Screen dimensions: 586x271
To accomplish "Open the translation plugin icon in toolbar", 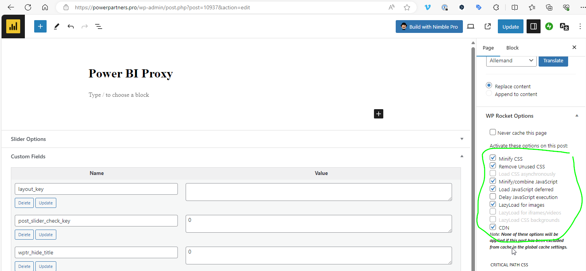I will pyautogui.click(x=564, y=26).
